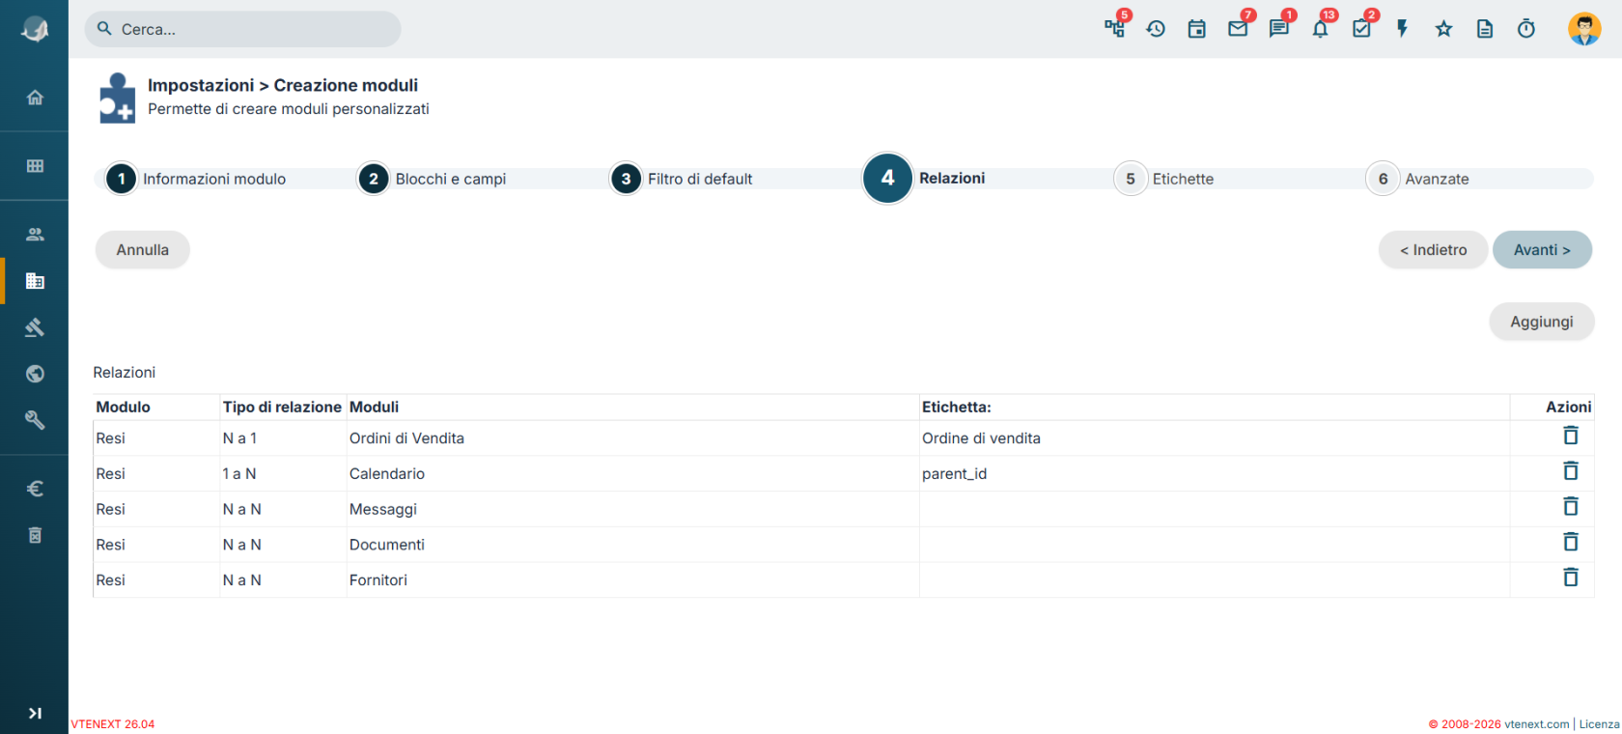Viewport: 1622px width, 734px height.
Task: Open the tasks checkbox icon with badge 2
Action: click(x=1361, y=29)
